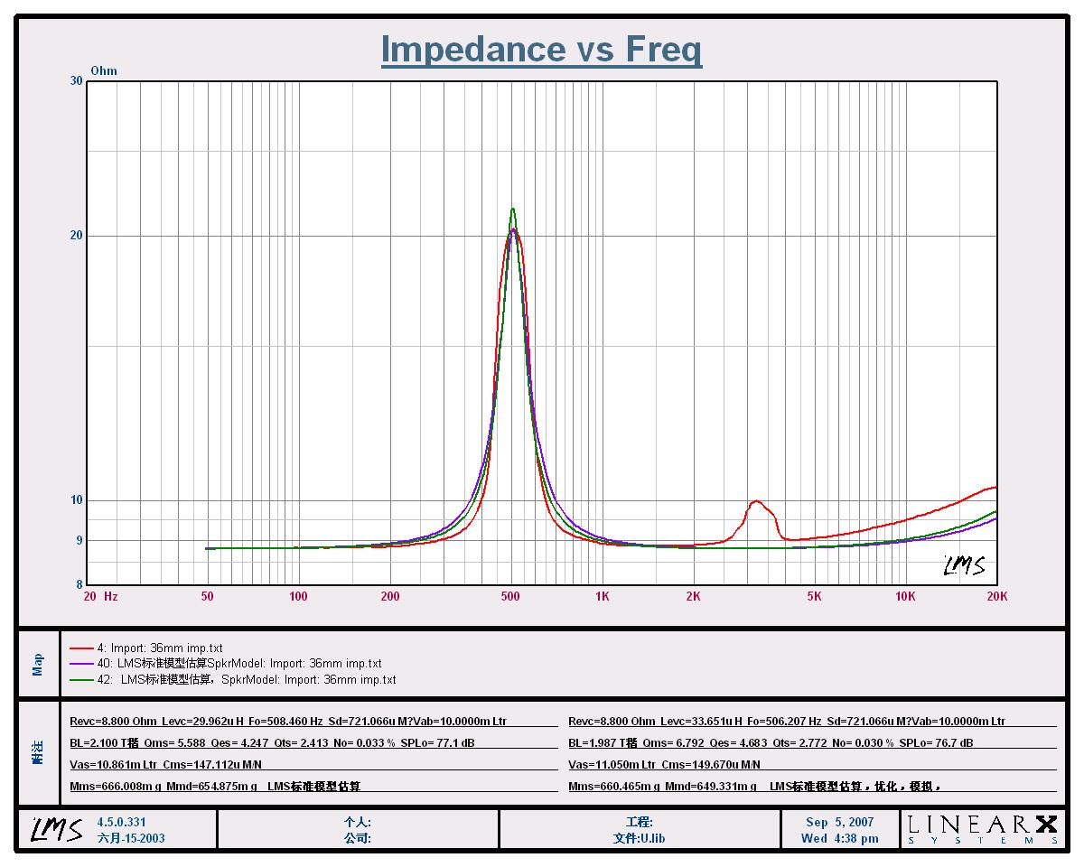1084x867 pixels.
Task: Click the Sep 5, 2007 date box
Action: tap(839, 823)
